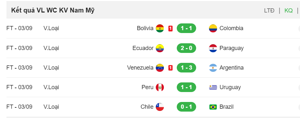Viewport: 300px width, 118px height.
Task: Click the Uruguay flag icon
Action: click(213, 87)
